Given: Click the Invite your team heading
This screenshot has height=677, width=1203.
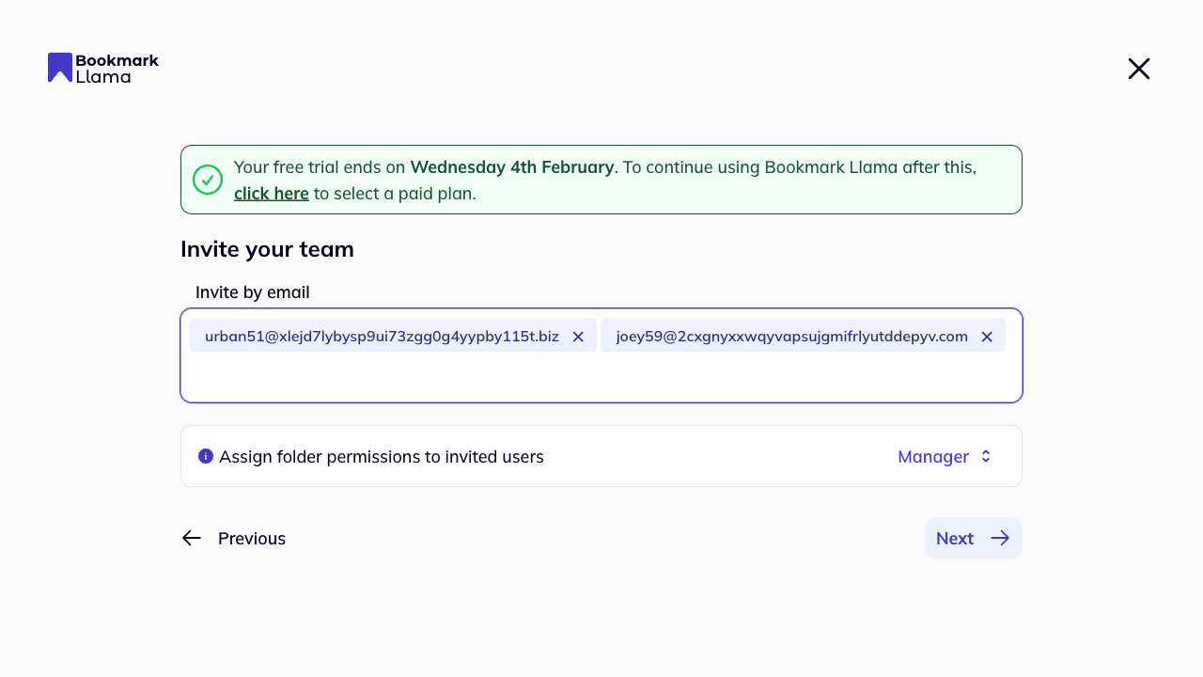Looking at the screenshot, I should point(267,249).
